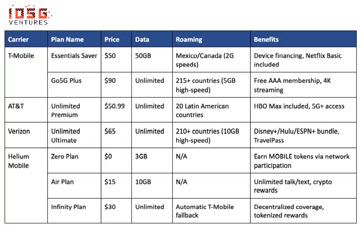This screenshot has width=361, height=228.
Task: Click the Infinity Plan cell
Action: [x=68, y=207]
